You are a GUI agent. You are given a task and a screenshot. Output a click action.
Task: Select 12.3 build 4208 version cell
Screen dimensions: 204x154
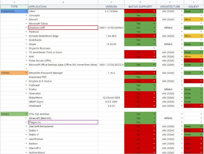click(x=111, y=98)
